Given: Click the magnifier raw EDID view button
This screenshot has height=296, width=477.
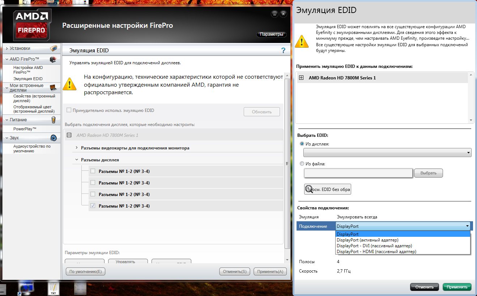Looking at the screenshot, I should 328,189.
